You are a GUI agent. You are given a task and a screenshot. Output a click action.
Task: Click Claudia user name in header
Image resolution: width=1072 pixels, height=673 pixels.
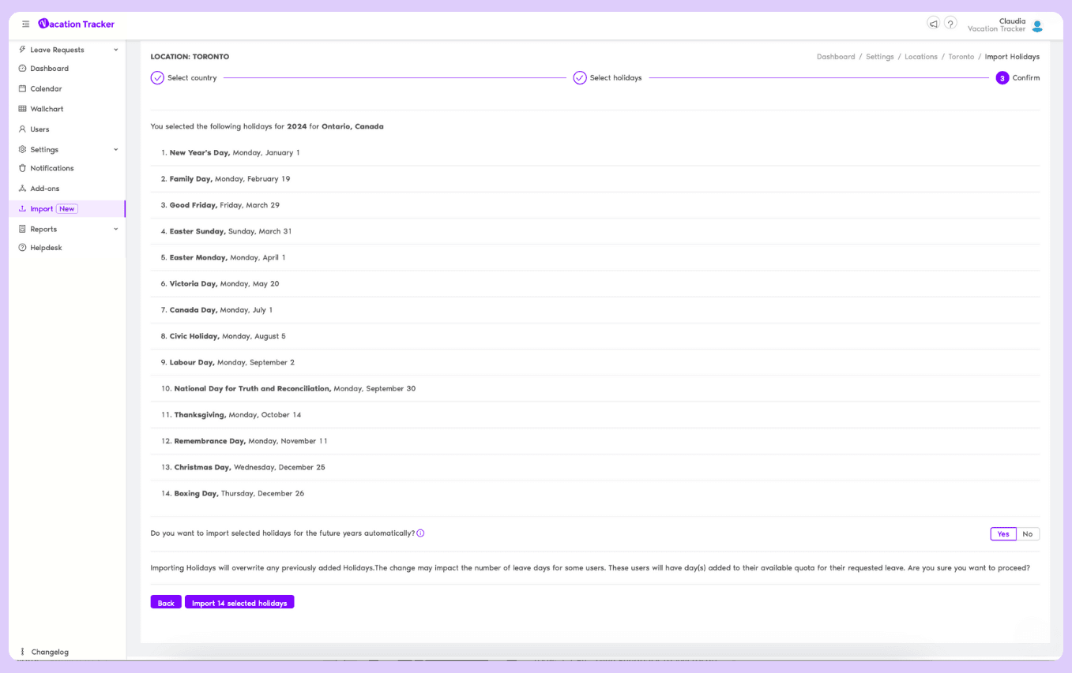(x=1012, y=21)
